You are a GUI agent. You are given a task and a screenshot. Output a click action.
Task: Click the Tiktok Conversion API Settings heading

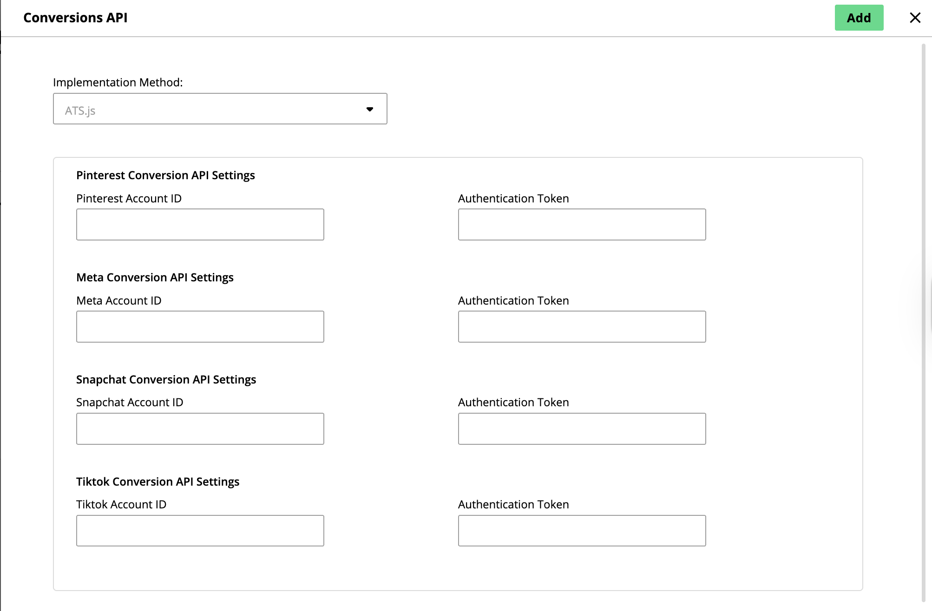(x=158, y=482)
